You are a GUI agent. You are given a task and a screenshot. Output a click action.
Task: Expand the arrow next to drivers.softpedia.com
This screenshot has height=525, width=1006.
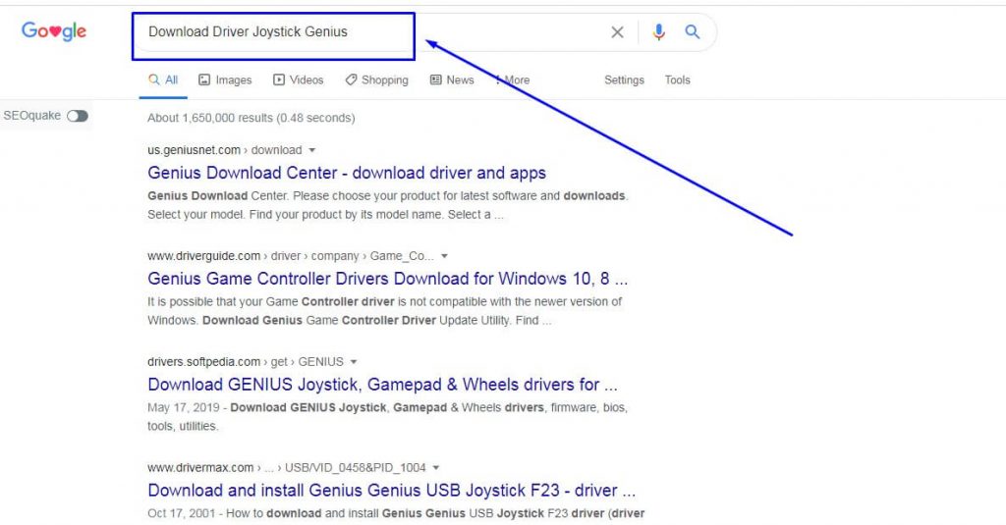pos(354,361)
